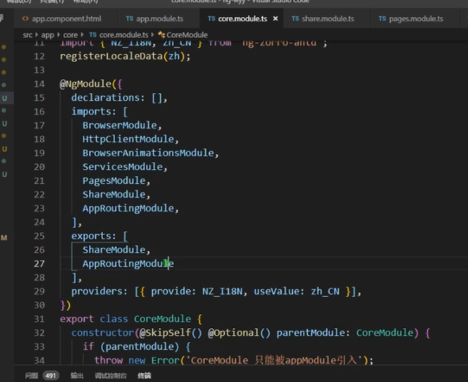Click ShareModule on line 22 in imports
Viewport: 468px width, 382px height.
pyautogui.click(x=114, y=194)
